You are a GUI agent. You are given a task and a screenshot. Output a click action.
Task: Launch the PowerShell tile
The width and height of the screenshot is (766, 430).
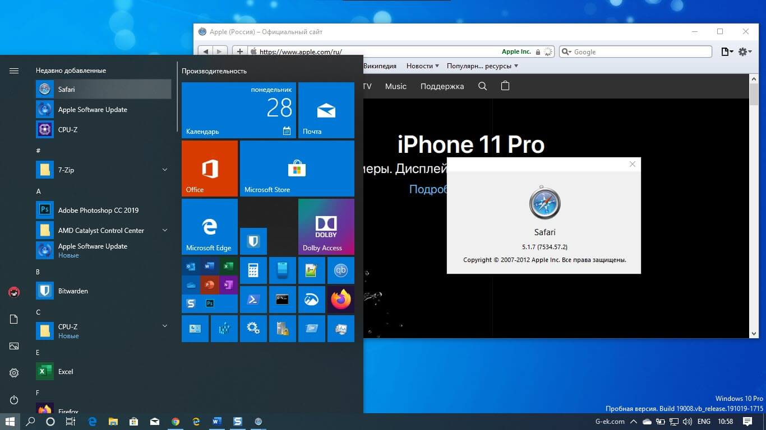click(x=253, y=300)
